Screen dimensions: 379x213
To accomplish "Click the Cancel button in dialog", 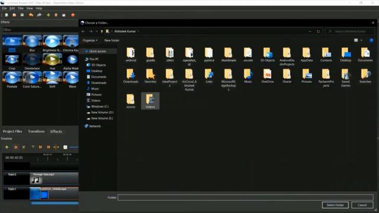I will tap(362, 205).
